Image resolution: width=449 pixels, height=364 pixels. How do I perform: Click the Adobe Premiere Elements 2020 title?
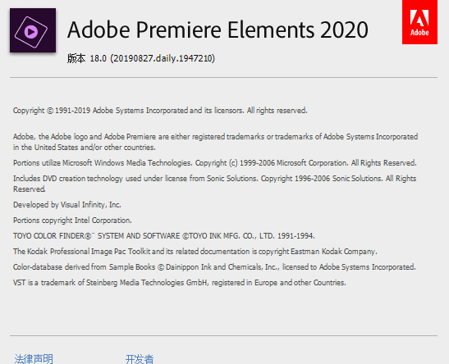tap(218, 30)
